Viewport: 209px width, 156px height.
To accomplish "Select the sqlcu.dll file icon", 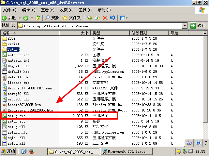I will click(4, 138).
